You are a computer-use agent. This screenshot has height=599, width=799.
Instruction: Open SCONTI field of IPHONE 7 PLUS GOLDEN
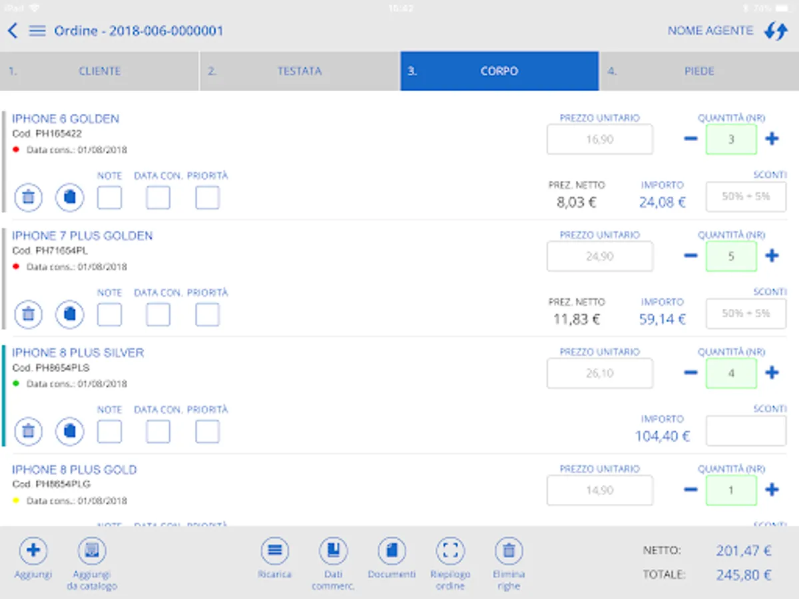click(x=746, y=313)
